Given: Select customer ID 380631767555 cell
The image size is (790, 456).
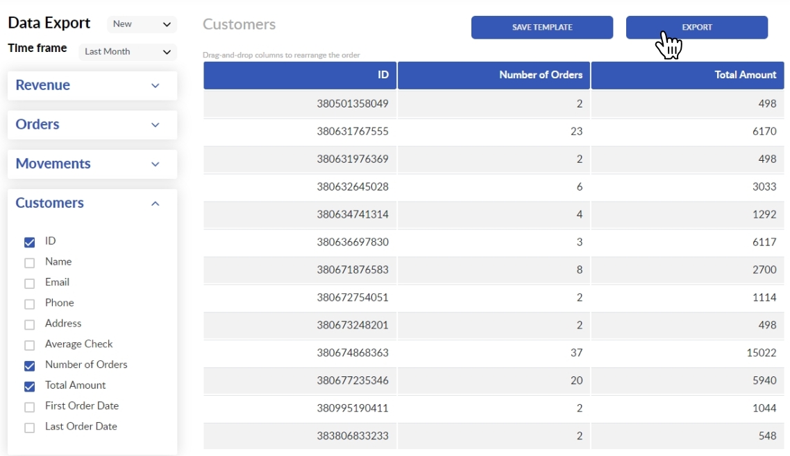Looking at the screenshot, I should (x=300, y=132).
